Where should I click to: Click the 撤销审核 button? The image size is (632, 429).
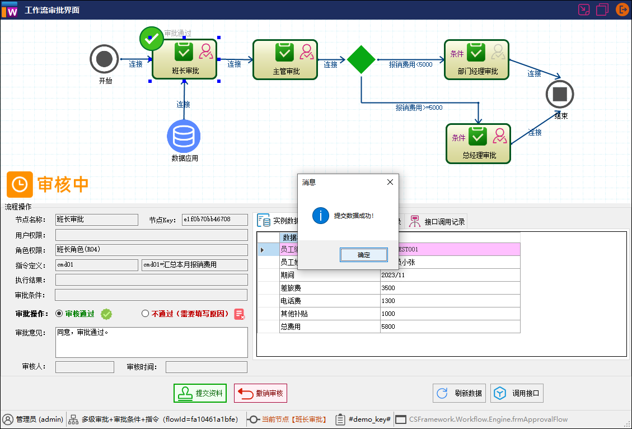(x=260, y=393)
